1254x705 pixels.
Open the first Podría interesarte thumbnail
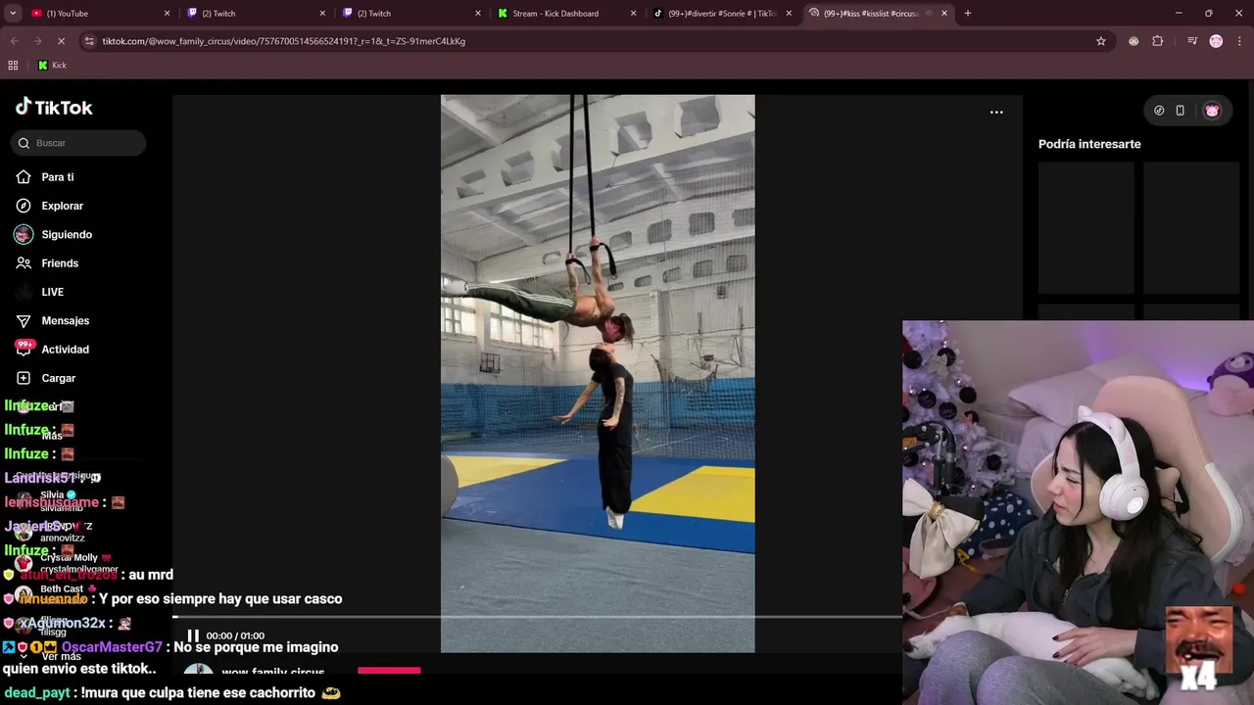click(x=1086, y=227)
